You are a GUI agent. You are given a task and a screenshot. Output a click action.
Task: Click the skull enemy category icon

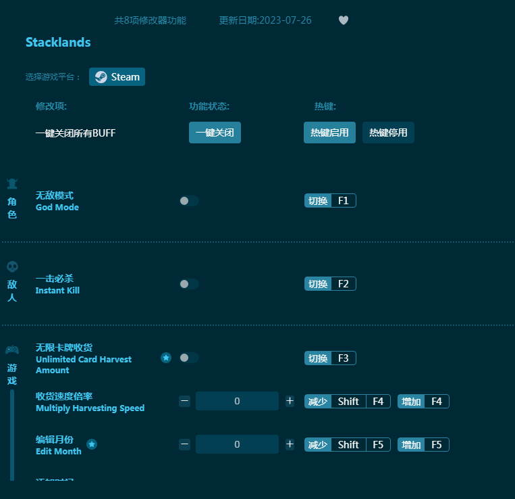12,267
